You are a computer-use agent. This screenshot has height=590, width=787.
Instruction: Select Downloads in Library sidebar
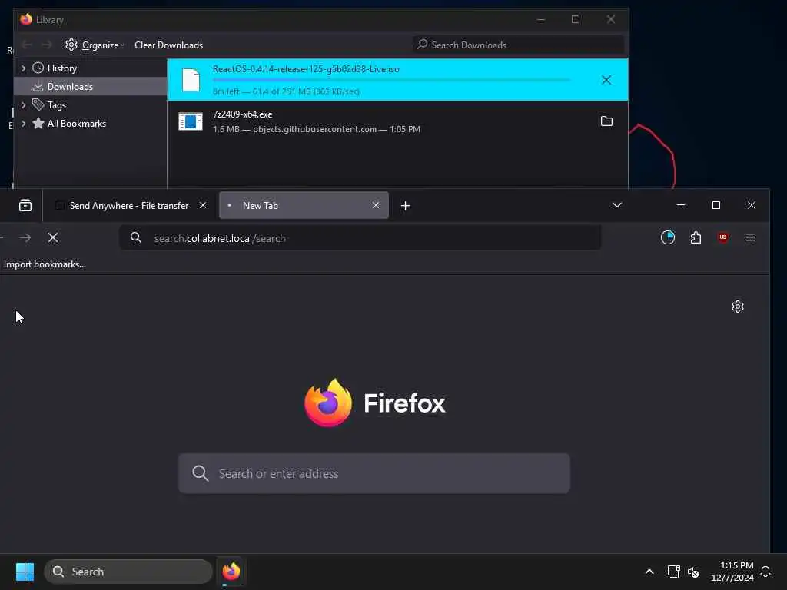(91, 86)
